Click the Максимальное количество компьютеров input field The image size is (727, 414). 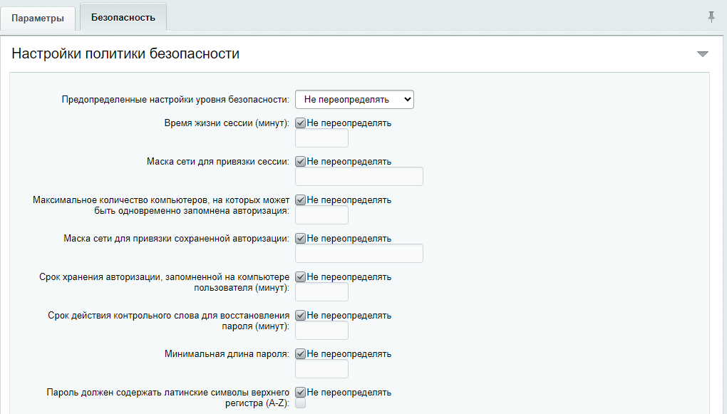pos(321,215)
